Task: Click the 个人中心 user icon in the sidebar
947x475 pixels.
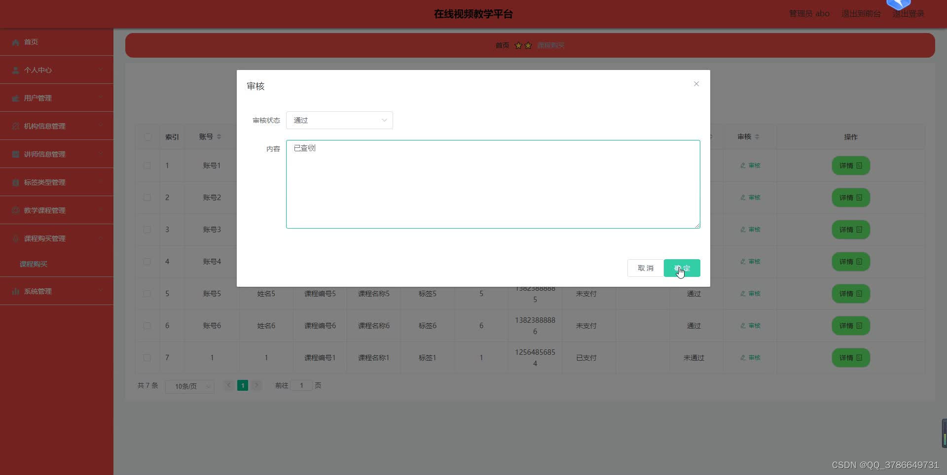Action: click(15, 70)
